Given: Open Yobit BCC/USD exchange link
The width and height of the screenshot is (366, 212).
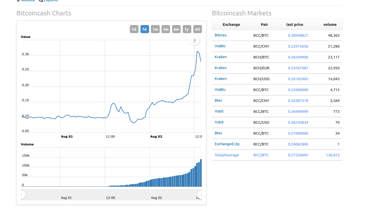Looking at the screenshot, I should point(219,122).
